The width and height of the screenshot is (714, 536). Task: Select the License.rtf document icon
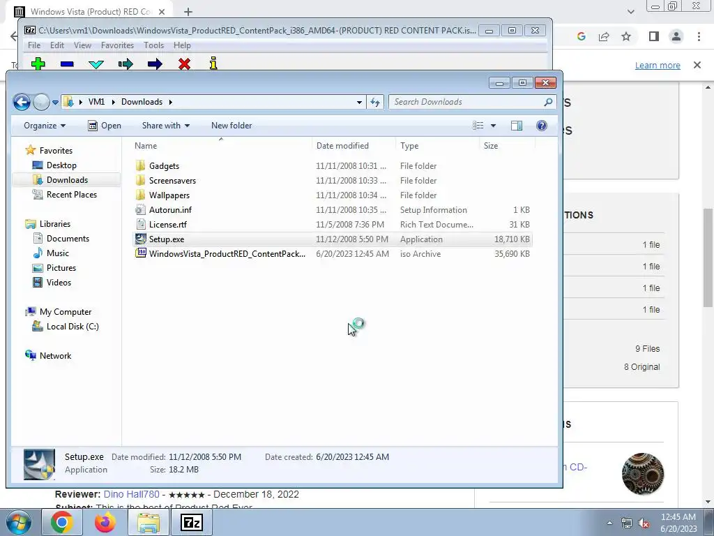141,225
